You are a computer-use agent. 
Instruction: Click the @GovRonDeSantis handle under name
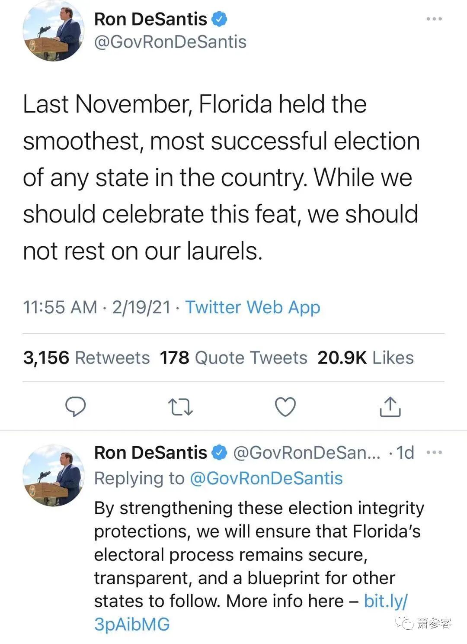coord(170,42)
